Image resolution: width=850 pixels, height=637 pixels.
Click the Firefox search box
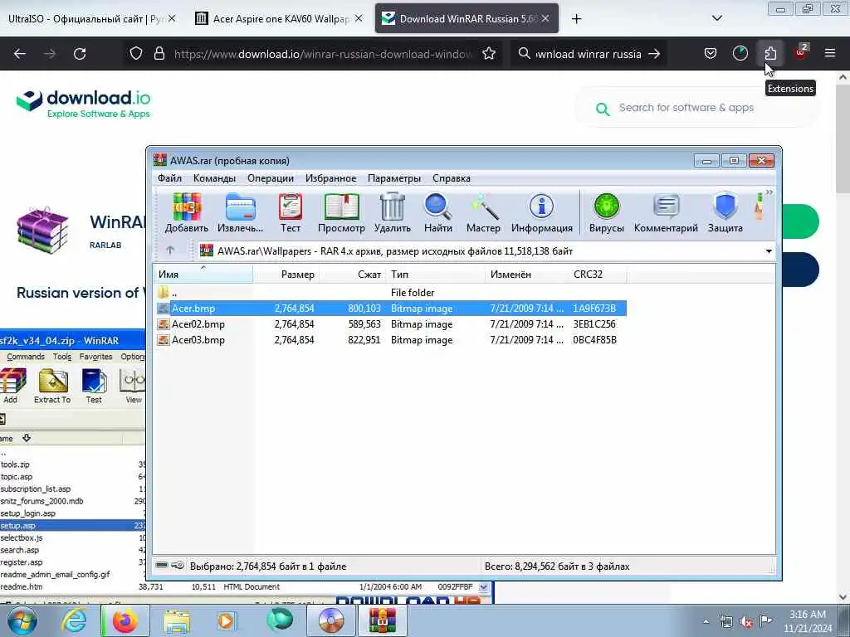click(x=589, y=54)
